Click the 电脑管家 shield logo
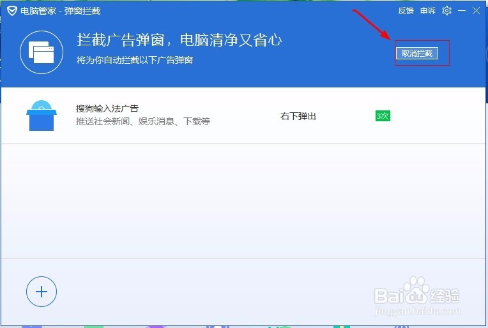This screenshot has height=328, width=488. (12, 11)
